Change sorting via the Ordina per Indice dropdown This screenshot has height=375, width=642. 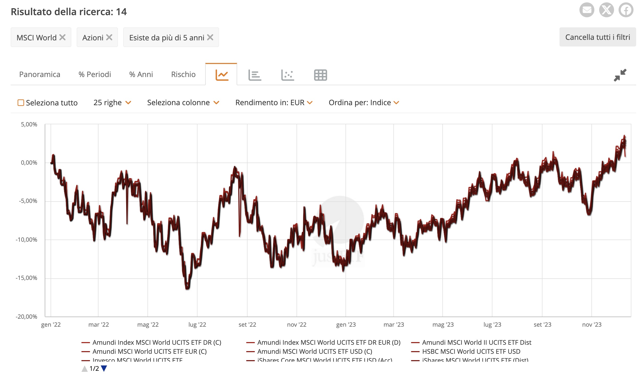(364, 103)
